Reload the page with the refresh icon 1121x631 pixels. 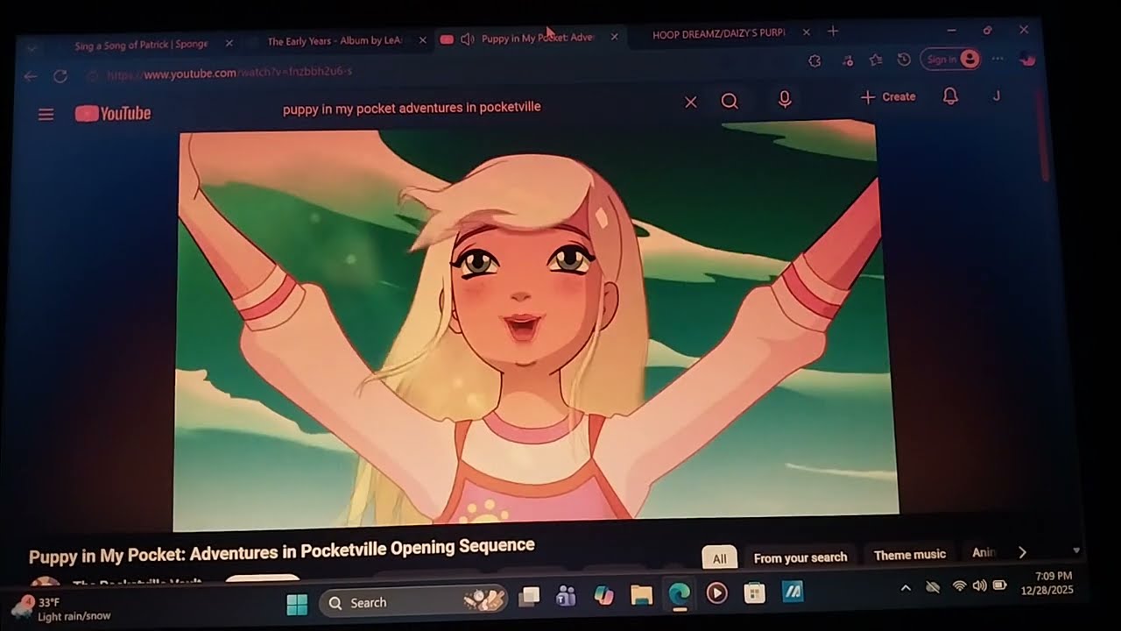pyautogui.click(x=60, y=75)
